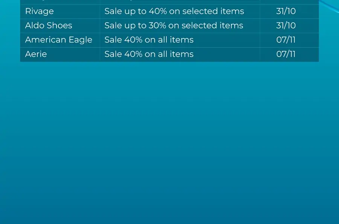The height and width of the screenshot is (224, 339).
Task: Select the 07/11 date for Aerie
Action: click(286, 54)
